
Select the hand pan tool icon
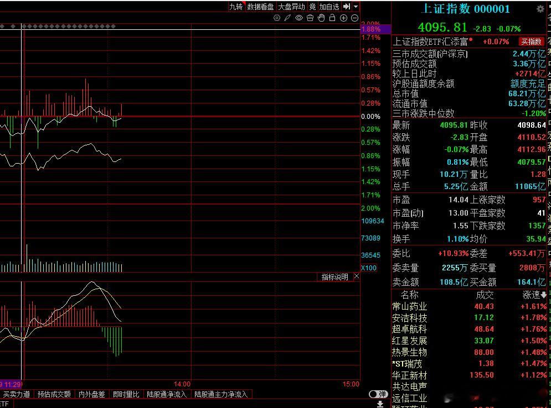tap(321, 18)
